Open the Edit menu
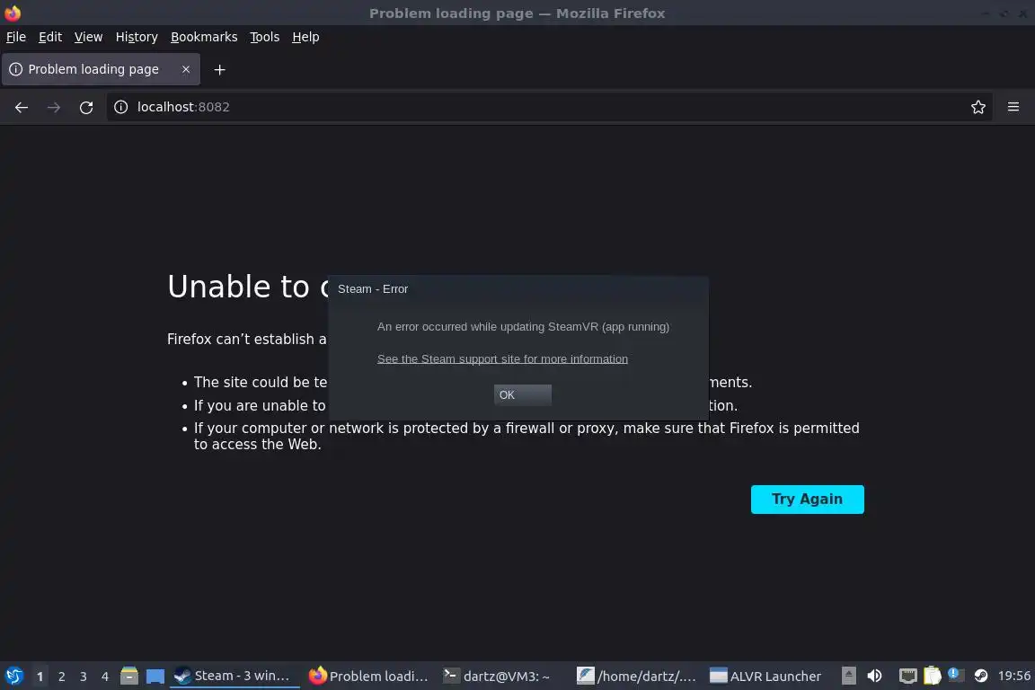Viewport: 1035px width, 690px height. click(x=50, y=37)
